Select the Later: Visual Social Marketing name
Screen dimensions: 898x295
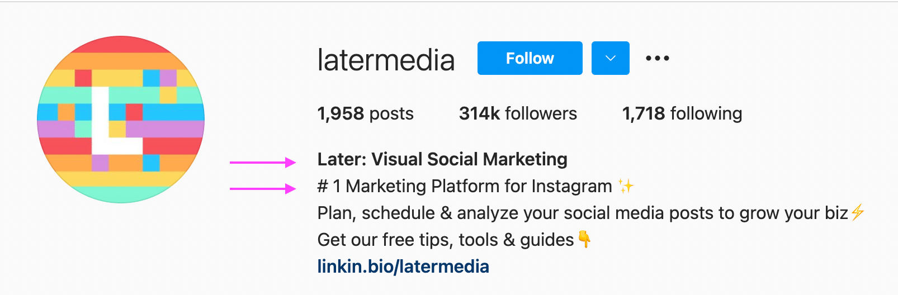[x=442, y=159]
